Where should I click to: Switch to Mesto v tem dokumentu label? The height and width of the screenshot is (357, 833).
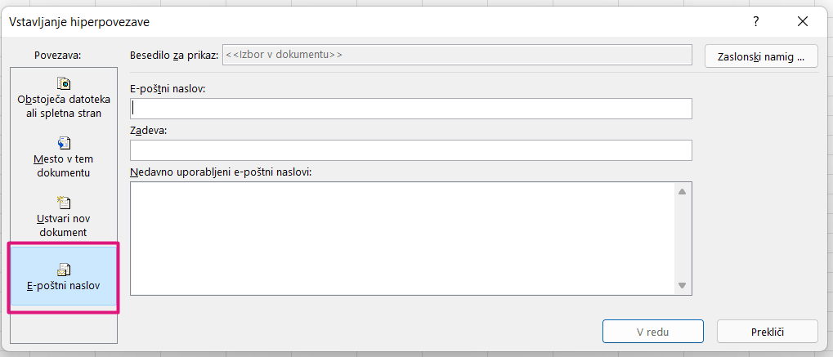(x=64, y=166)
